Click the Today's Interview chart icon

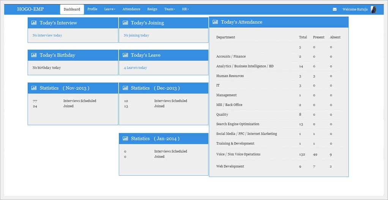click(34, 23)
